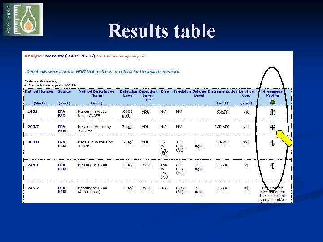
Task: Click $$ relative cost for method 1631
Action: (246, 112)
